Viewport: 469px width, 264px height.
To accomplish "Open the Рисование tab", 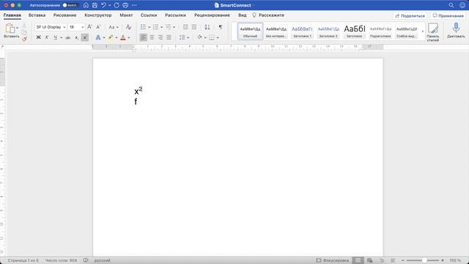I will click(x=64, y=15).
